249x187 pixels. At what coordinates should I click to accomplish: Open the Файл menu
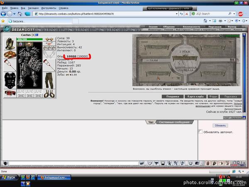click(x=5, y=8)
